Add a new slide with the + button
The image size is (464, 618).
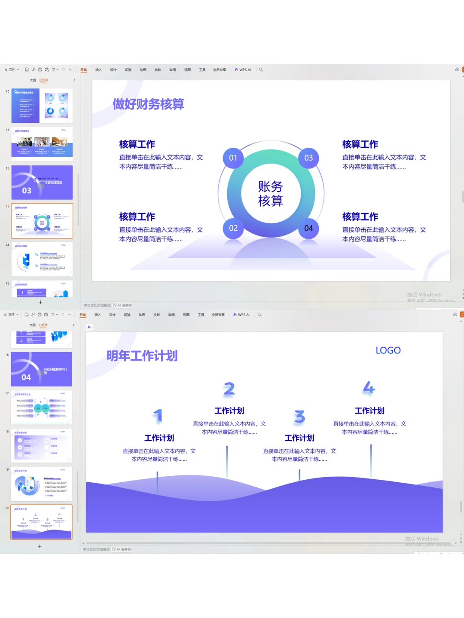40,302
